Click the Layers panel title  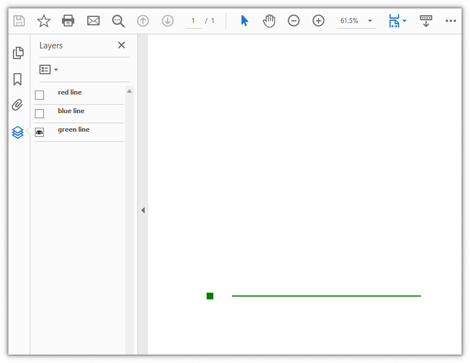point(51,46)
